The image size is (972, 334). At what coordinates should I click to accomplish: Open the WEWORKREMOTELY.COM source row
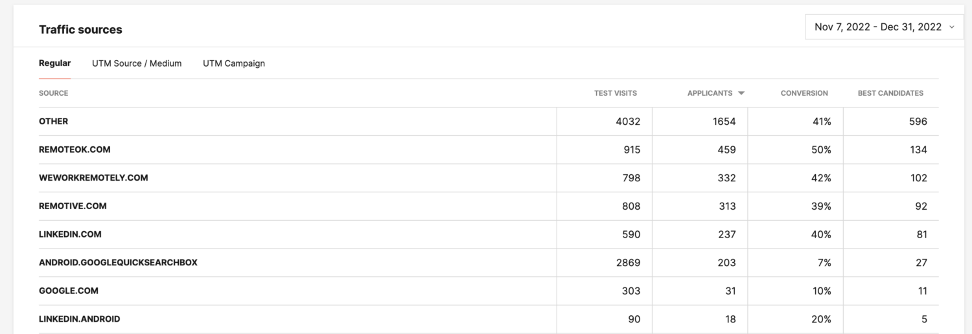tap(93, 177)
